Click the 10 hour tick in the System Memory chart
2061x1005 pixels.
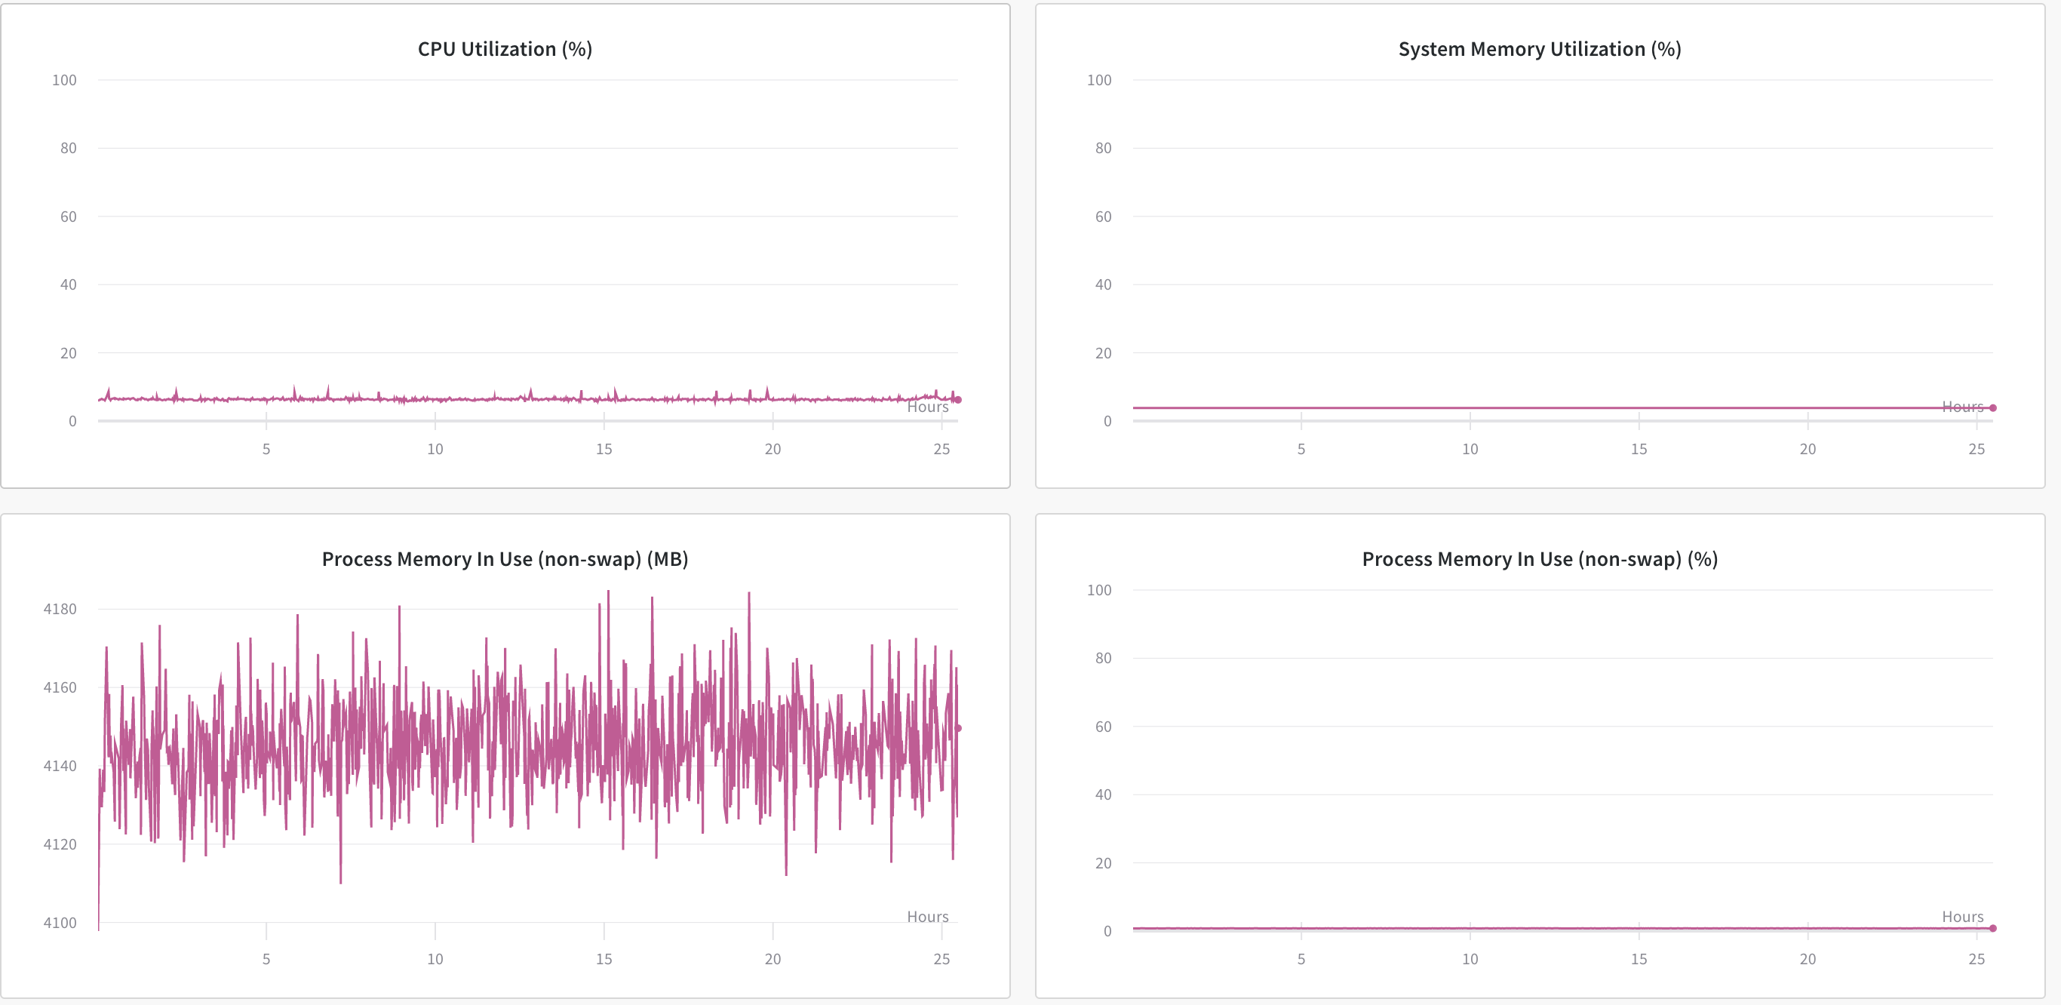[1470, 449]
